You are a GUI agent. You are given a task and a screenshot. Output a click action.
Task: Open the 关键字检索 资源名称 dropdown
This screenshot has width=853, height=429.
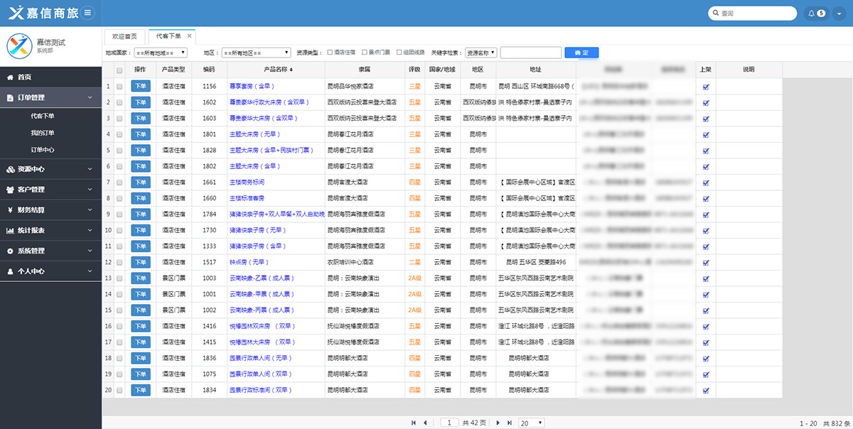coord(481,53)
